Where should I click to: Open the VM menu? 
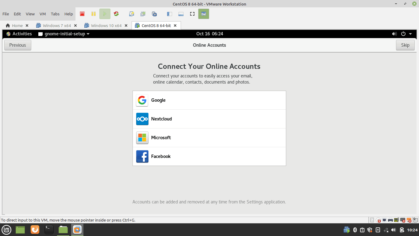coord(43,14)
